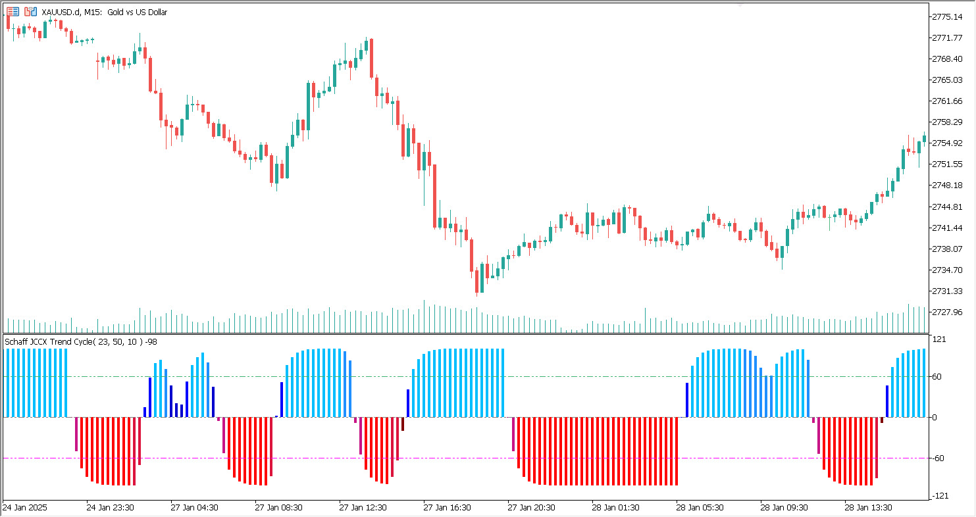976x517 pixels.
Task: Click the 27 Jan 20:30 time label
Action: [x=532, y=508]
